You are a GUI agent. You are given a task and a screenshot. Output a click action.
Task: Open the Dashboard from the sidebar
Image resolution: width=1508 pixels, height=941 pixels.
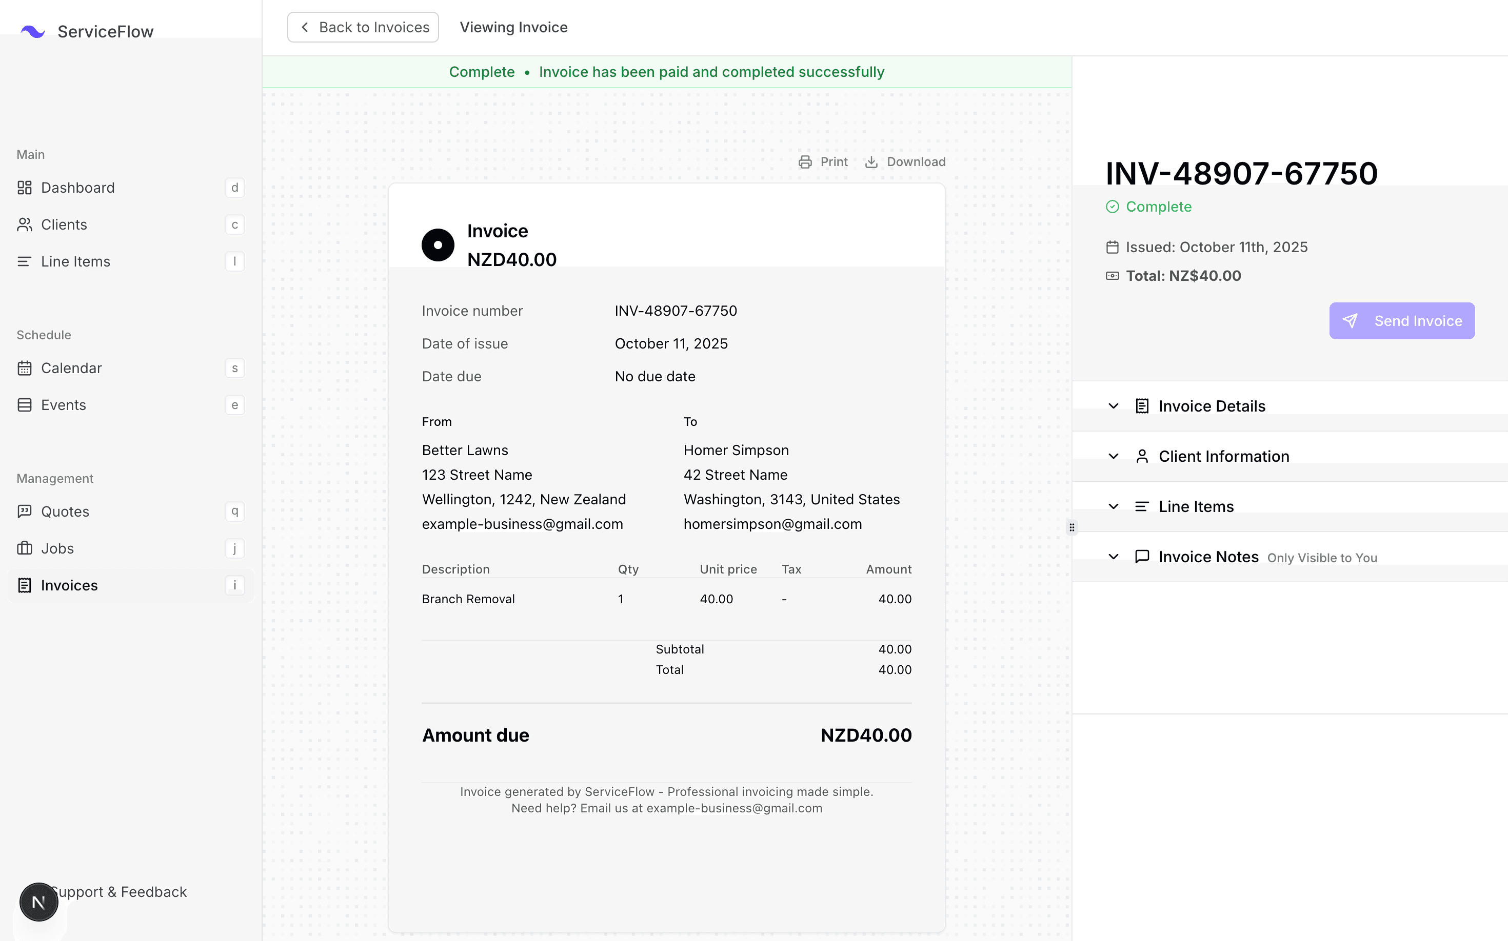[x=77, y=188]
